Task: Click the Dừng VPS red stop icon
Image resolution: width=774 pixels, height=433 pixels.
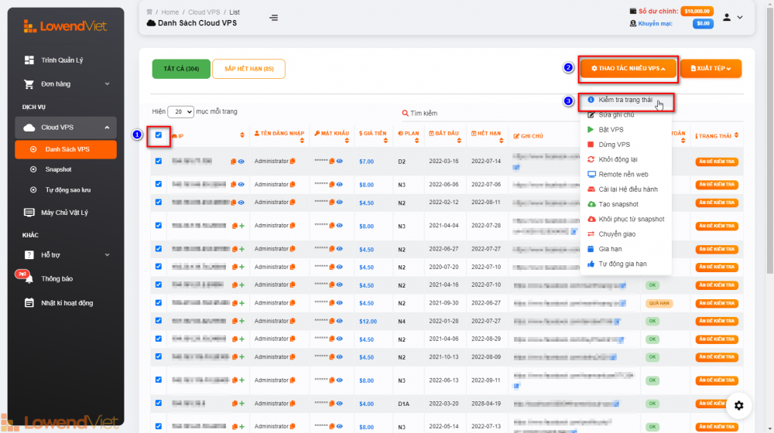Action: (x=591, y=145)
